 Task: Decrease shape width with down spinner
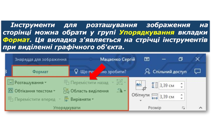tap(181, 98)
